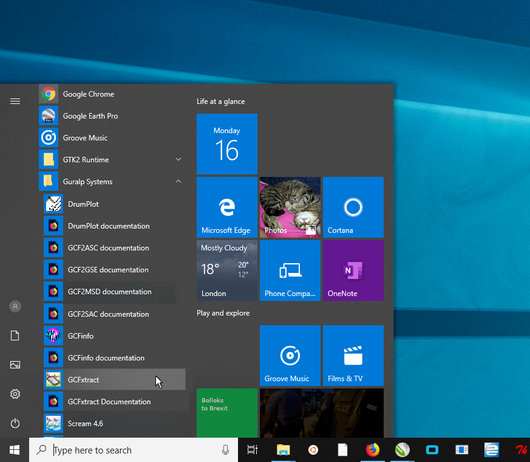
Task: Open Pictures from Start sidebar
Action: tap(15, 365)
